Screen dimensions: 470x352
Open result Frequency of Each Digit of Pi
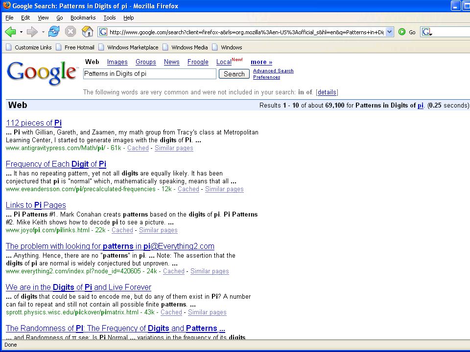tap(56, 164)
